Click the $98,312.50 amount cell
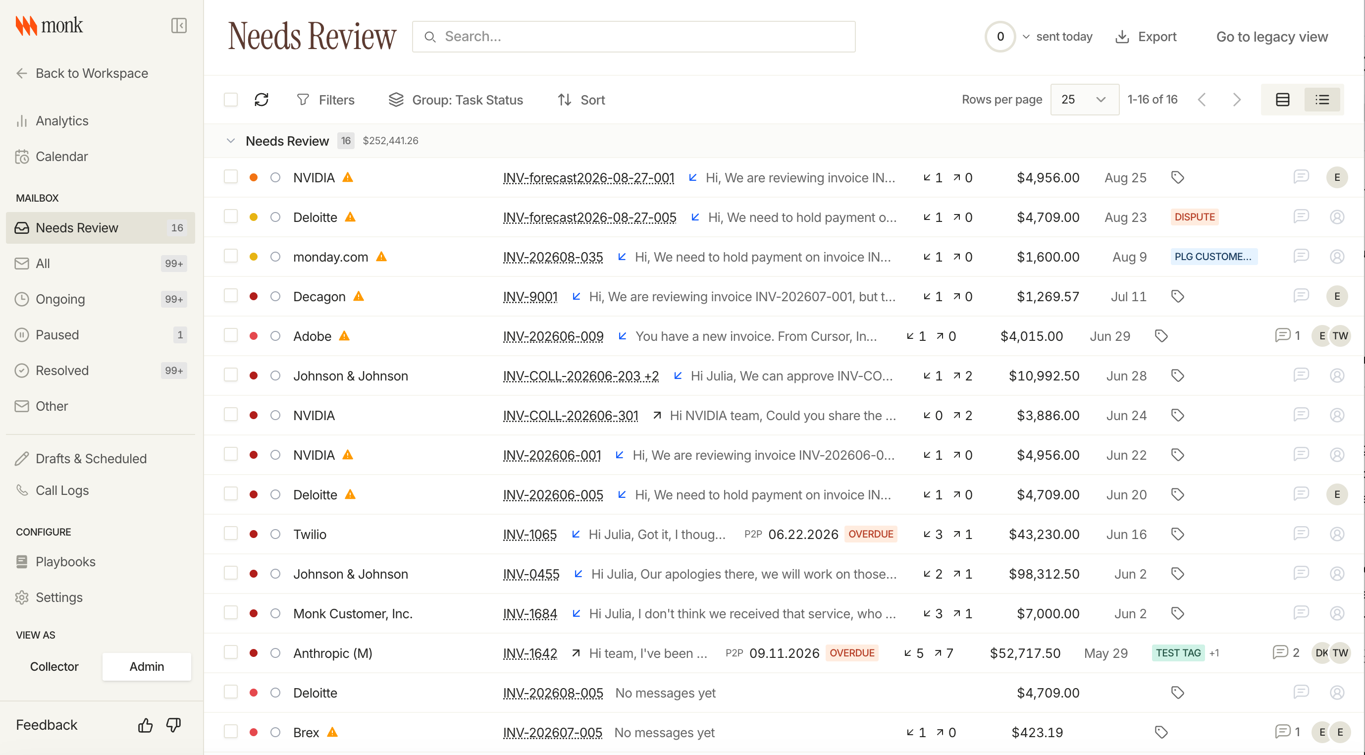Screen dimensions: 1365x755 pyautogui.click(x=1044, y=574)
